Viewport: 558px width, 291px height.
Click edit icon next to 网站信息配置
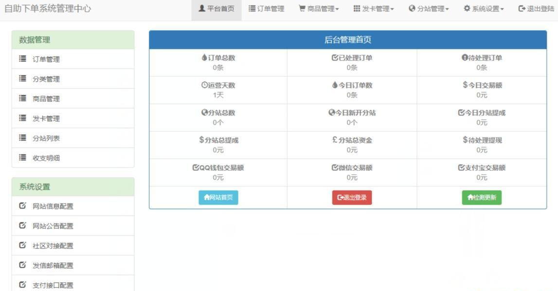point(22,205)
